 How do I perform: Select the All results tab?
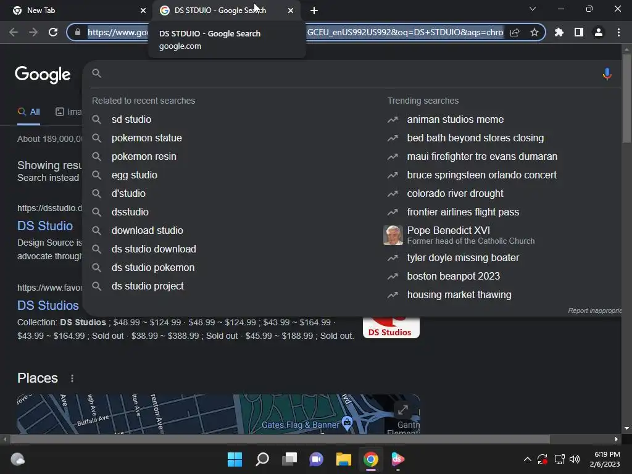tap(28, 112)
